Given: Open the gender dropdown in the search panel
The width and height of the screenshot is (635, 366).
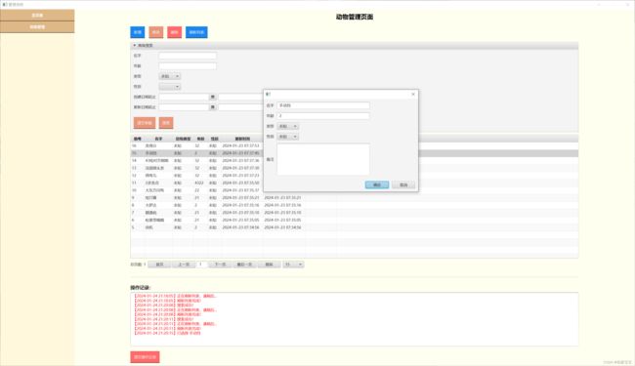Looking at the screenshot, I should (x=170, y=87).
